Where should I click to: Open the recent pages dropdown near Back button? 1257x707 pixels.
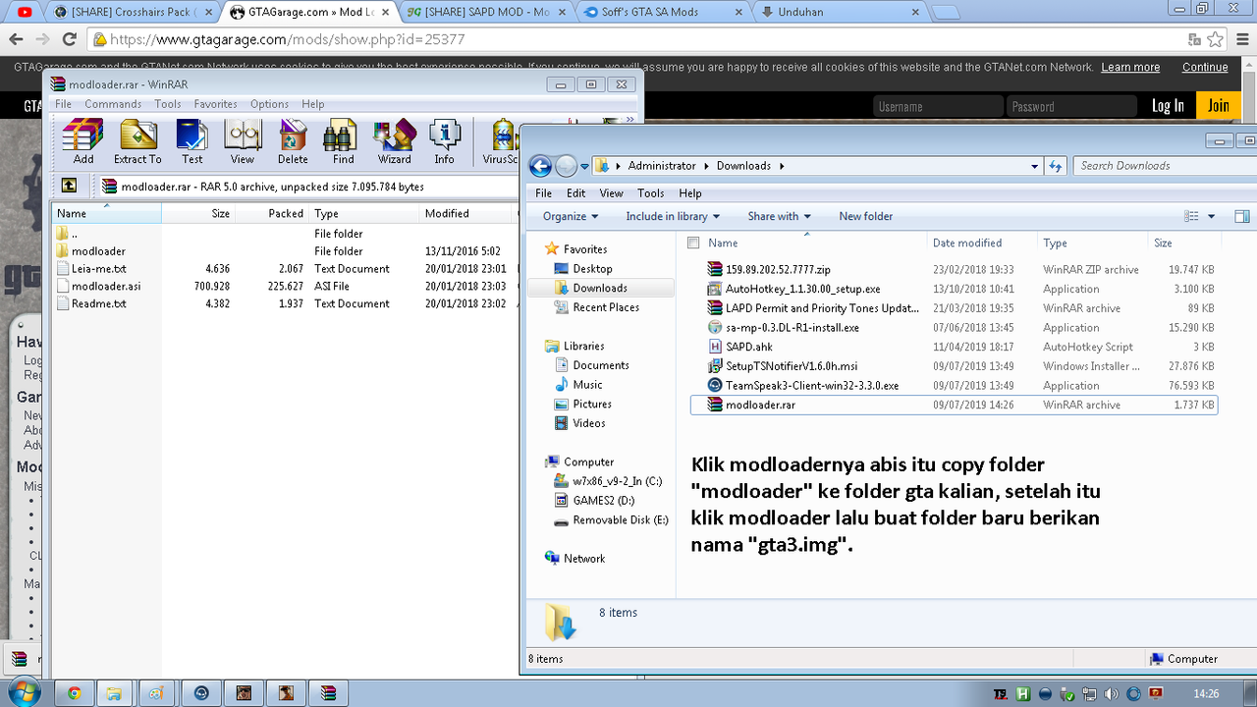[x=584, y=166]
